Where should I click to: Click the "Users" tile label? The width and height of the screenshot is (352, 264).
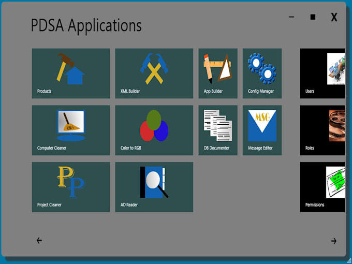pos(310,91)
